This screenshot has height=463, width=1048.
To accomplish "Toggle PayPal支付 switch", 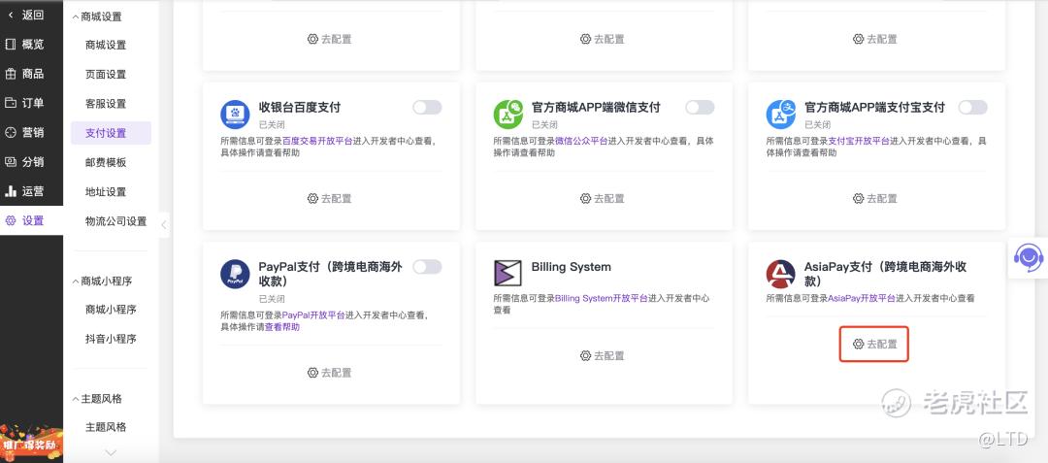I will click(x=427, y=267).
